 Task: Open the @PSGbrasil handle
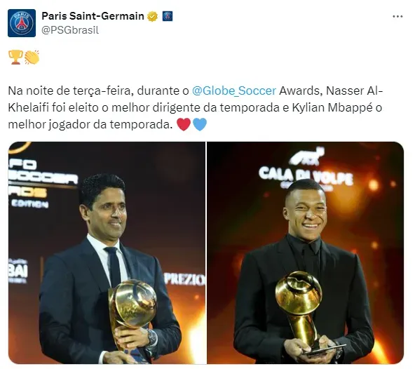point(70,30)
